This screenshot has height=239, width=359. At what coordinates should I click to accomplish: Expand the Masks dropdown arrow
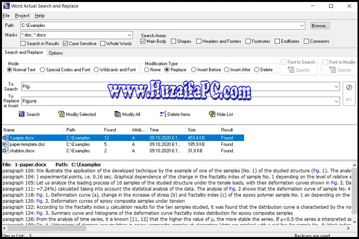[129, 35]
